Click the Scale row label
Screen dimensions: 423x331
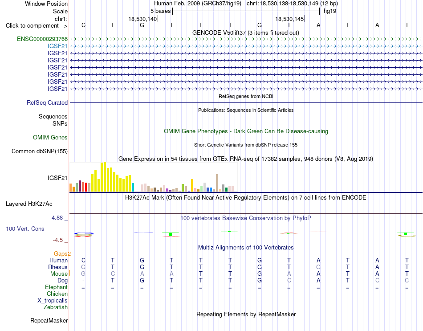61,11
